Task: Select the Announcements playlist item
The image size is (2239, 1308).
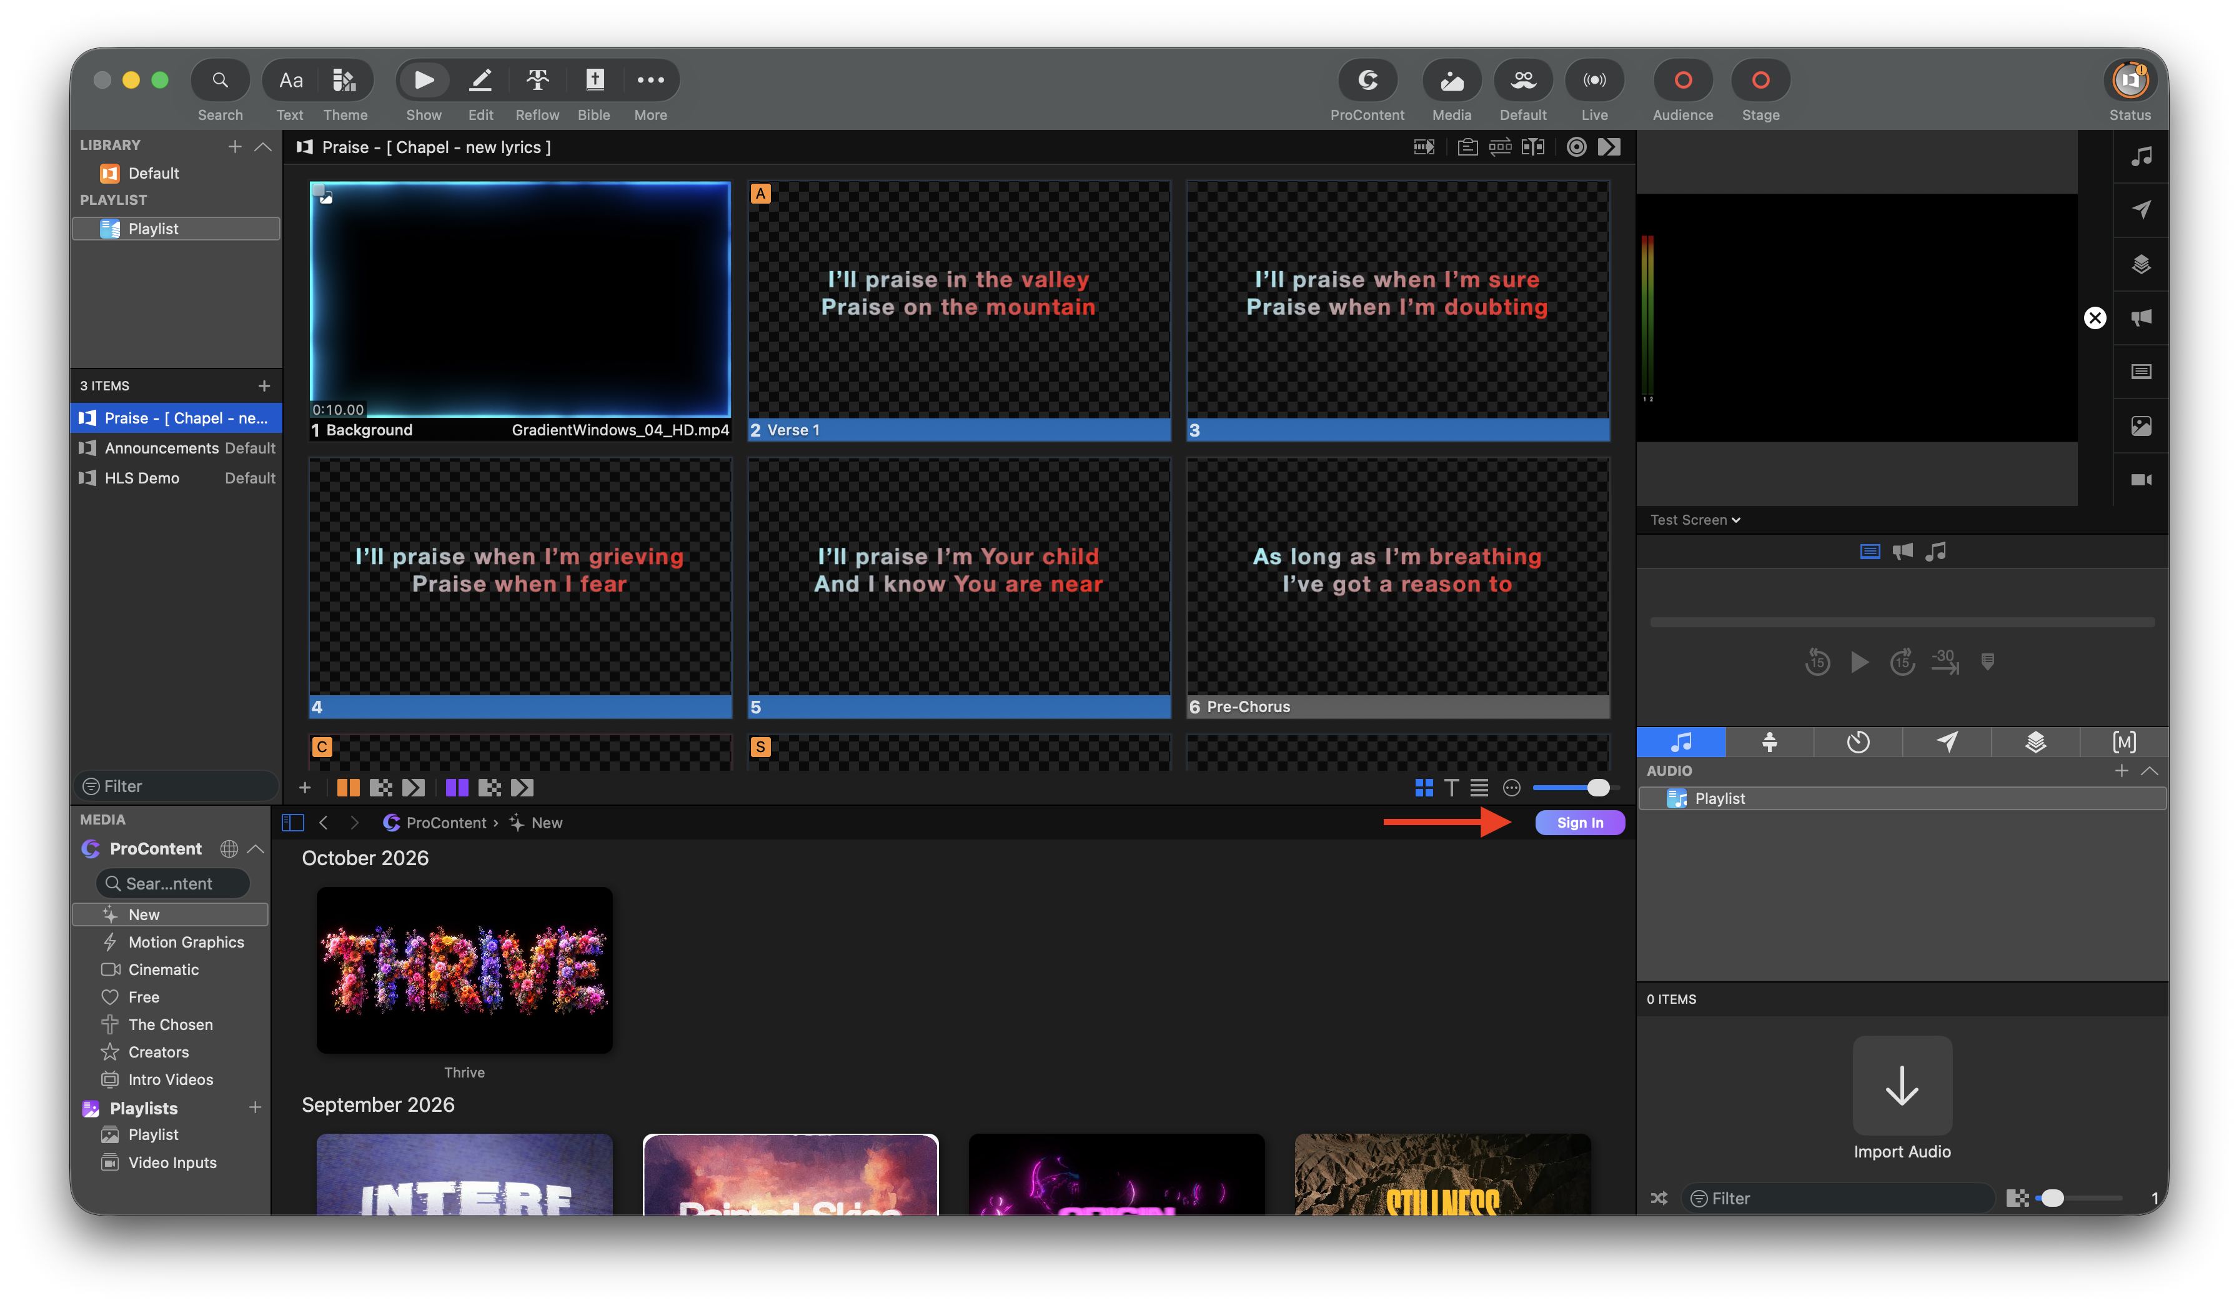Action: point(176,448)
